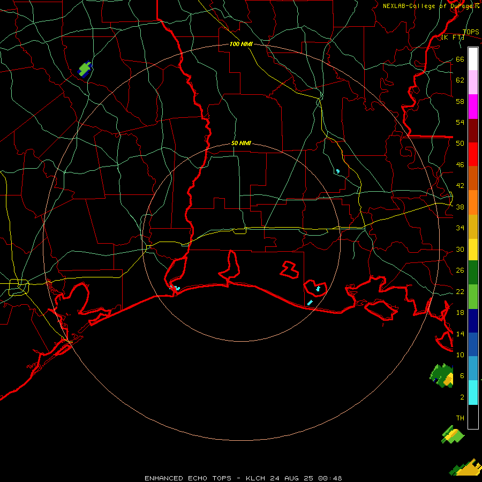Select the ENHANCED ECHO TOPS caption text

[x=187, y=478]
